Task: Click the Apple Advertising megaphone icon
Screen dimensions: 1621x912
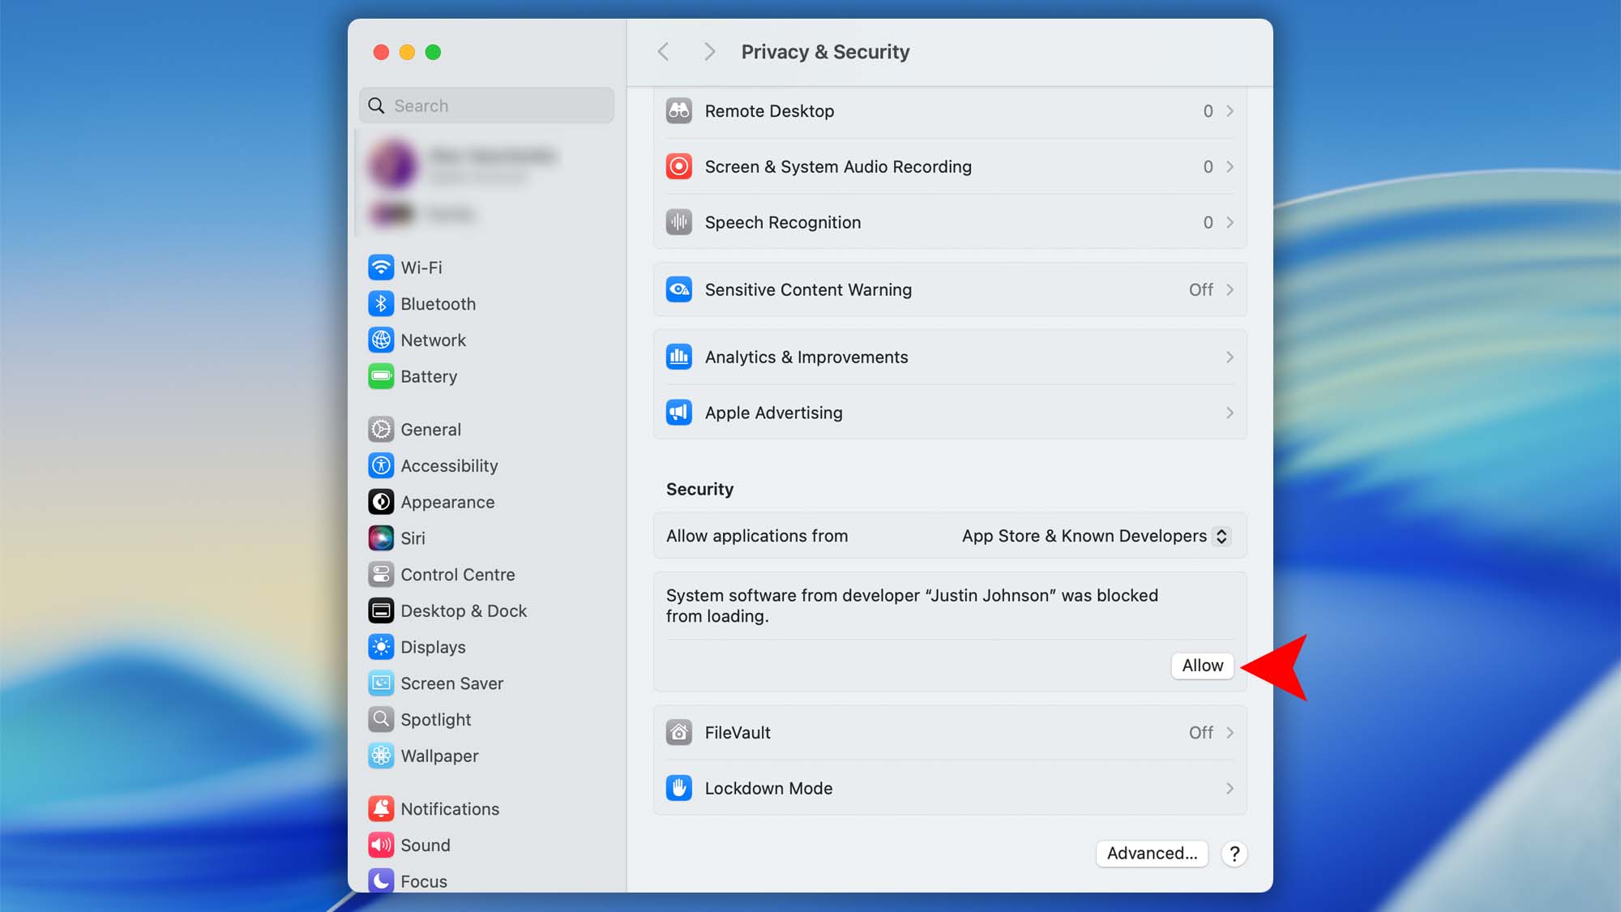Action: (679, 413)
